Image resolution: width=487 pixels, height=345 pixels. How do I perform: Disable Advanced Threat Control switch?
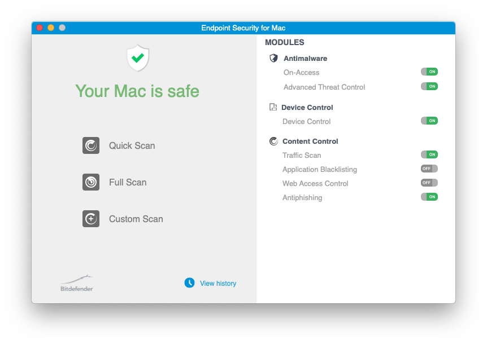click(x=429, y=87)
